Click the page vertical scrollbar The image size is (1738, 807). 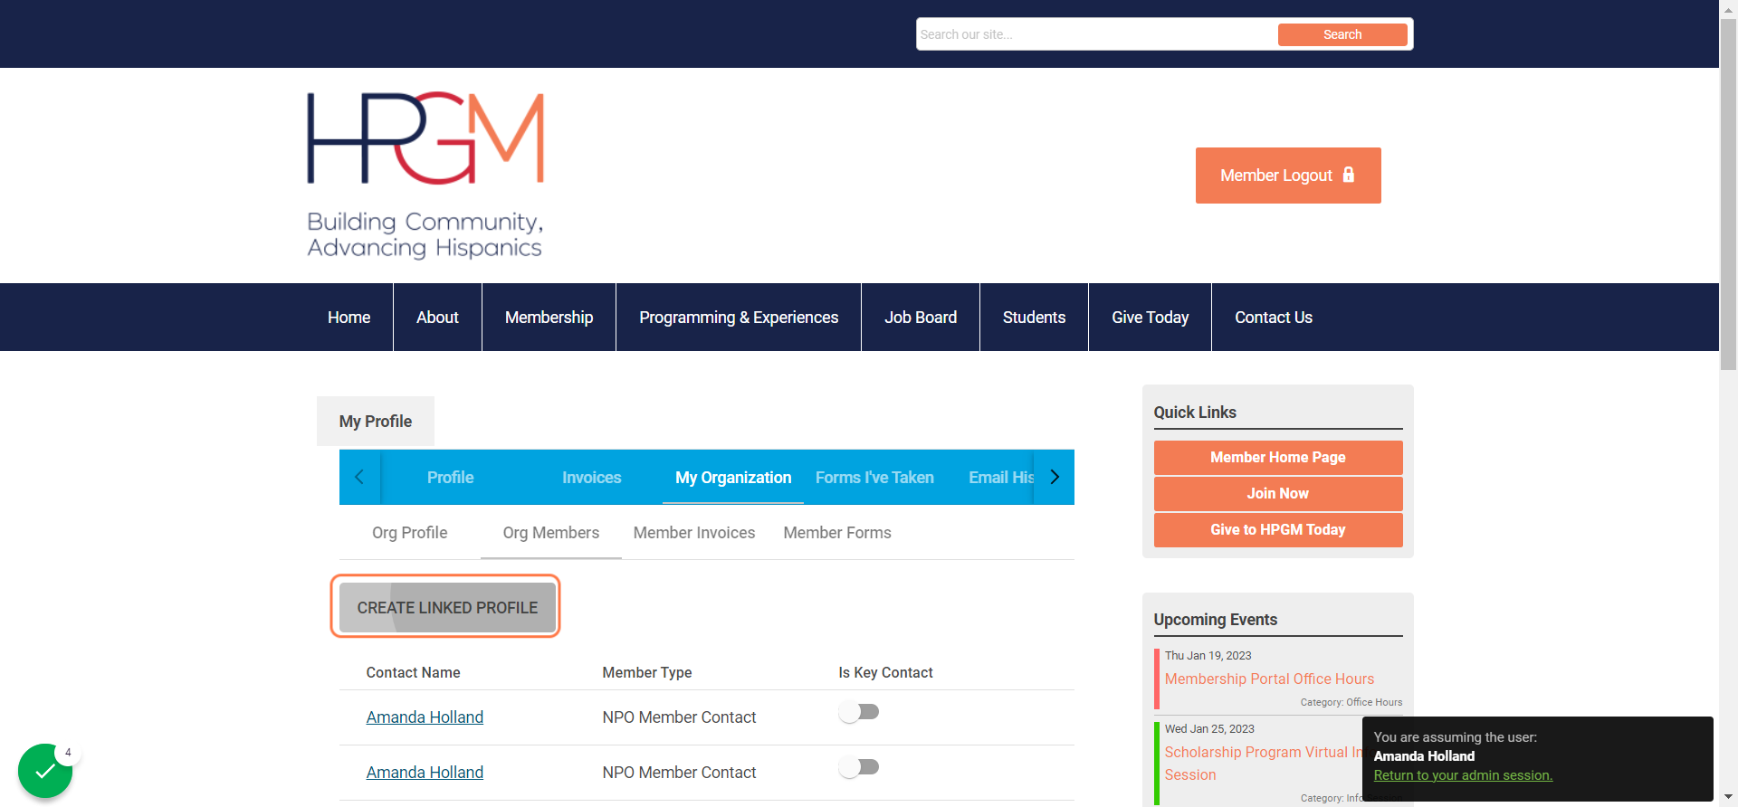click(1728, 195)
